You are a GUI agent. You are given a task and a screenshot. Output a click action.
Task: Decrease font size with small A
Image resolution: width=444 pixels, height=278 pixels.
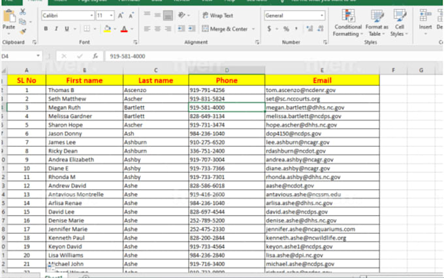click(131, 16)
